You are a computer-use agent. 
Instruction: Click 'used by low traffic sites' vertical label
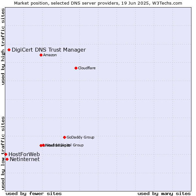click(3, 154)
